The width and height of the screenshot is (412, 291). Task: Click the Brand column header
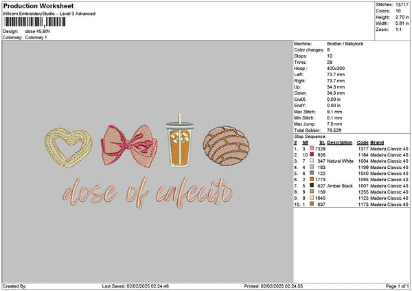click(x=376, y=142)
